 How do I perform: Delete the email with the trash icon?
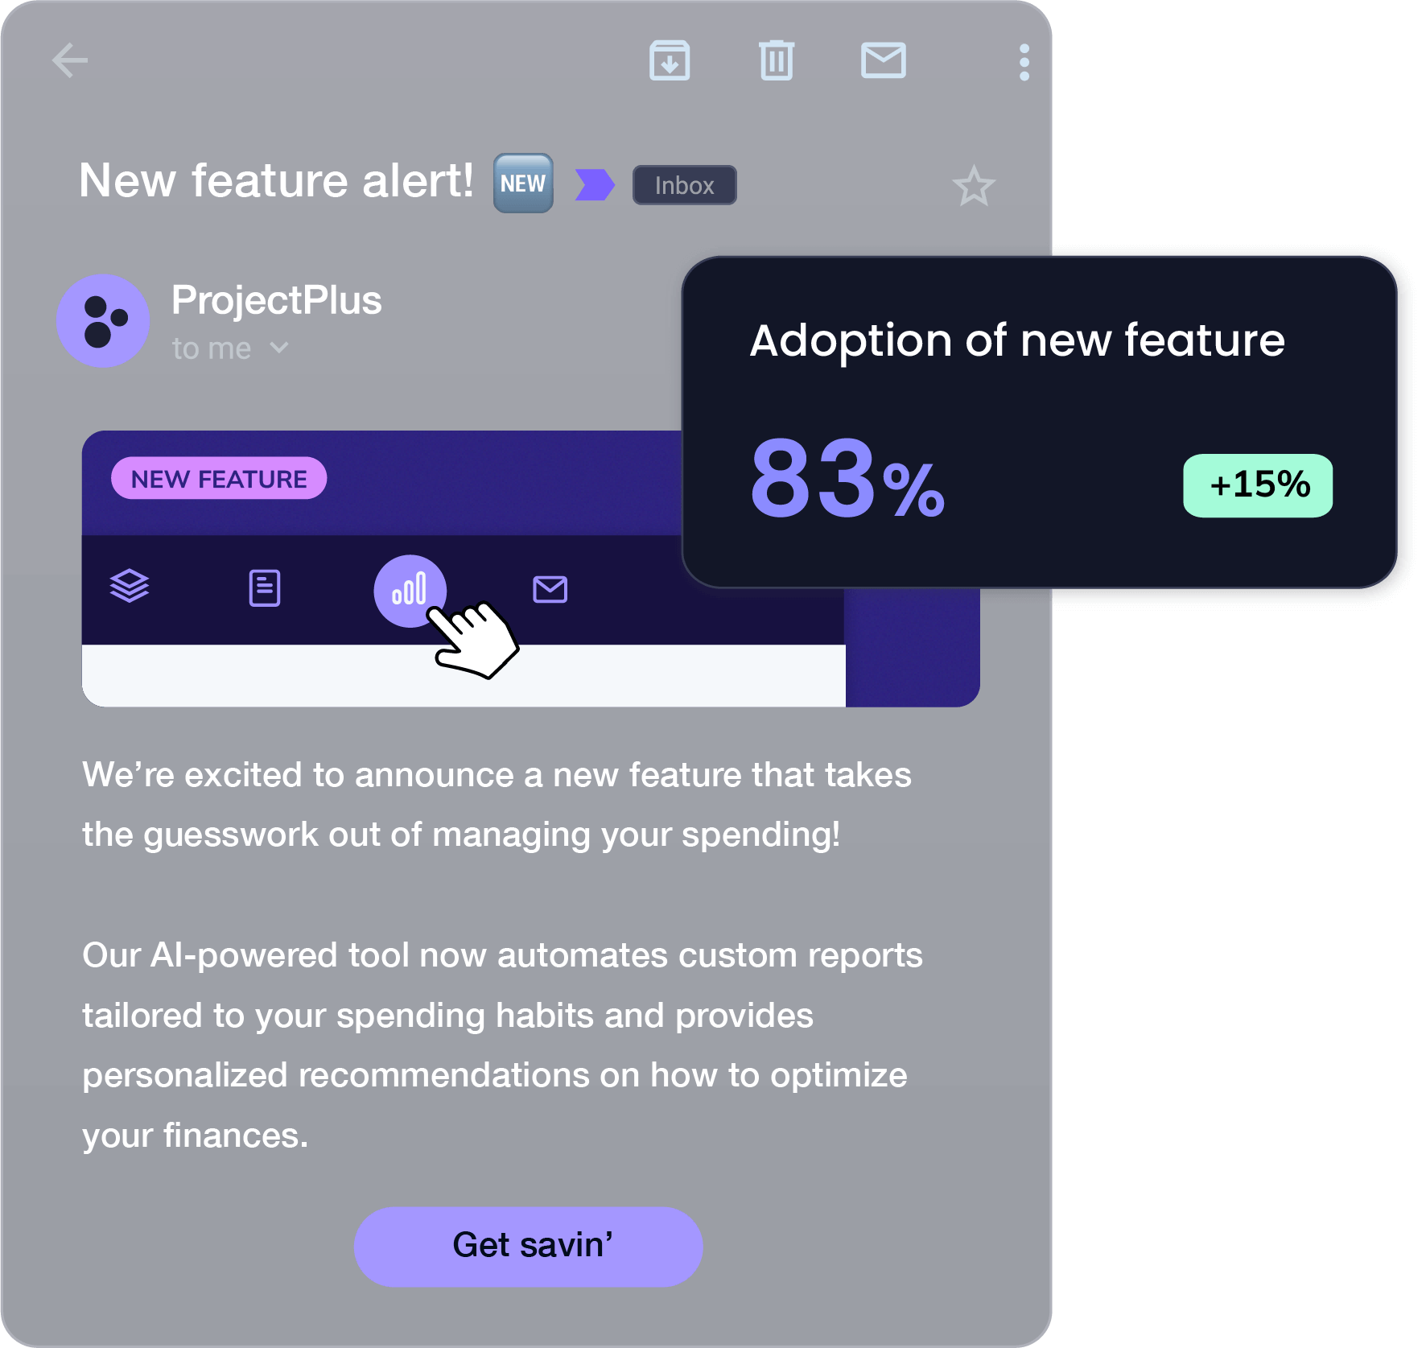coord(777,60)
